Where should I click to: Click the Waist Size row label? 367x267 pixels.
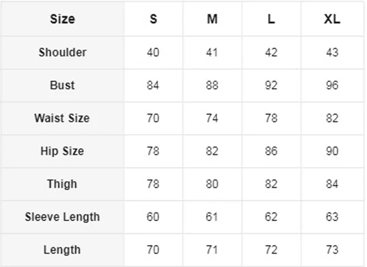pos(62,118)
